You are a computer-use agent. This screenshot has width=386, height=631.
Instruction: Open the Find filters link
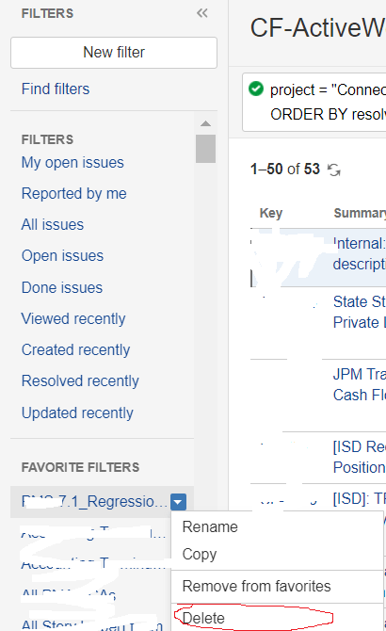(x=56, y=89)
